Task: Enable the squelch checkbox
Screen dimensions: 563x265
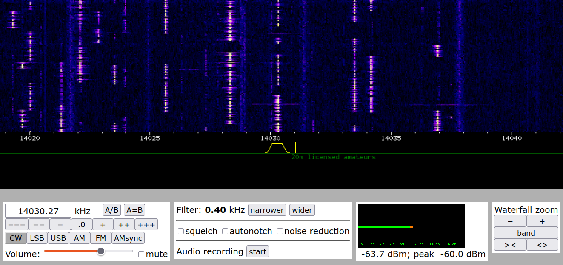Action: point(181,231)
